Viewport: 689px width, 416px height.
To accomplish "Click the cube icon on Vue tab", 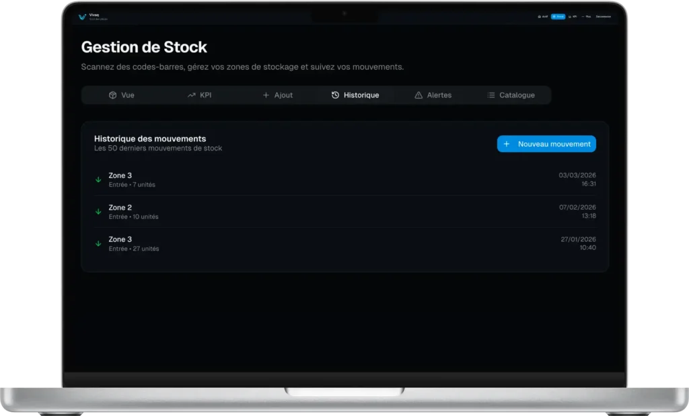I will 112,95.
